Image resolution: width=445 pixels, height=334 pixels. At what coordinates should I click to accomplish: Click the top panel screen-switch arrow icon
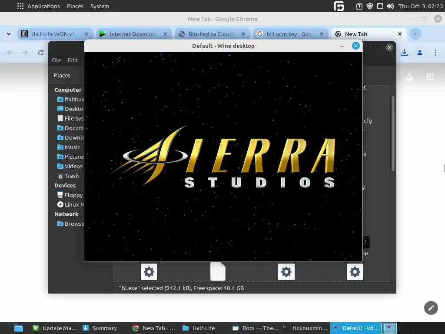(x=339, y=6)
